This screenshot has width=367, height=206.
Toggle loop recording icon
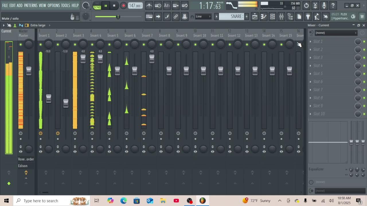pos(185,5)
